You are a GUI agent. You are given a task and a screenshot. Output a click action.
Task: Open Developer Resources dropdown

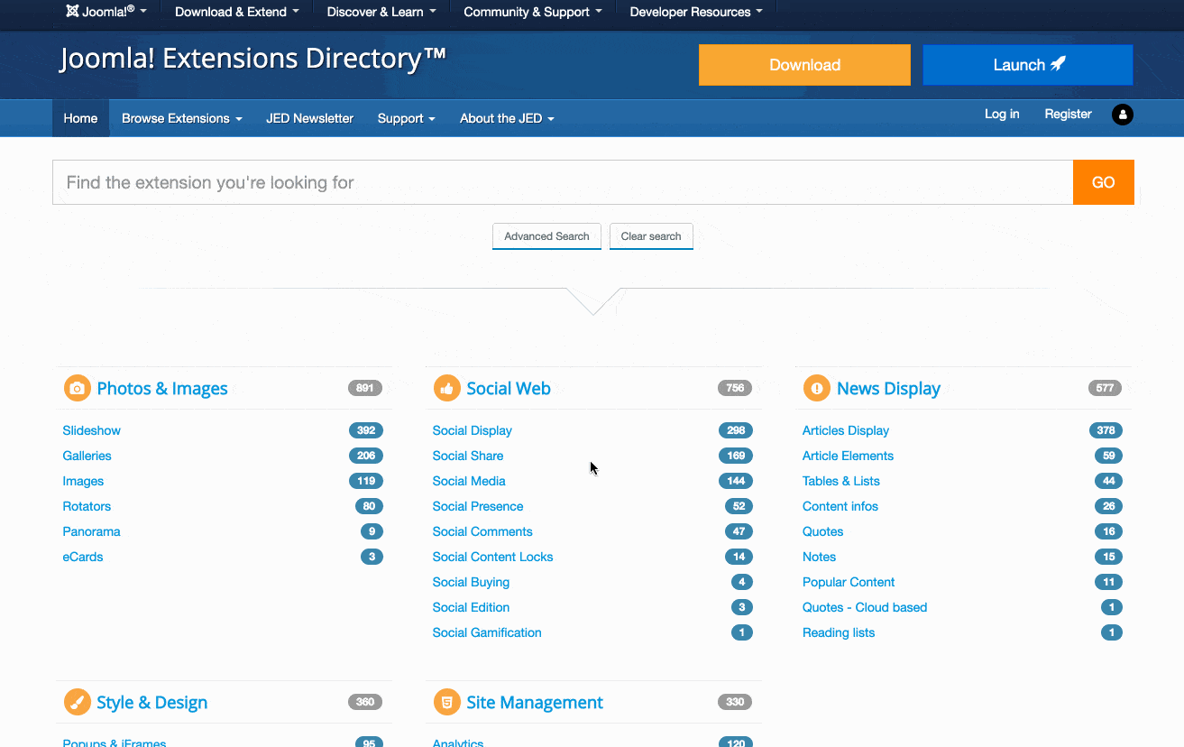696,12
